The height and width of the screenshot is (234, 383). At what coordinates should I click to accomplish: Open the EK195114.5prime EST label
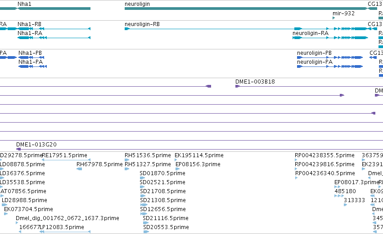coord(199,155)
